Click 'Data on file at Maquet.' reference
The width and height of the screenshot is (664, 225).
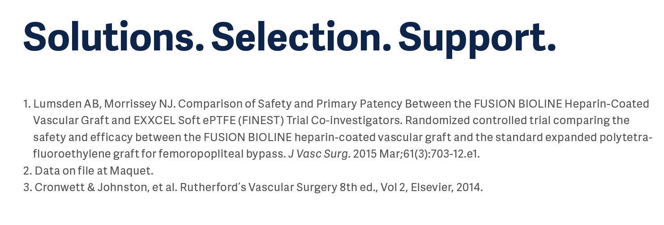pos(94,171)
